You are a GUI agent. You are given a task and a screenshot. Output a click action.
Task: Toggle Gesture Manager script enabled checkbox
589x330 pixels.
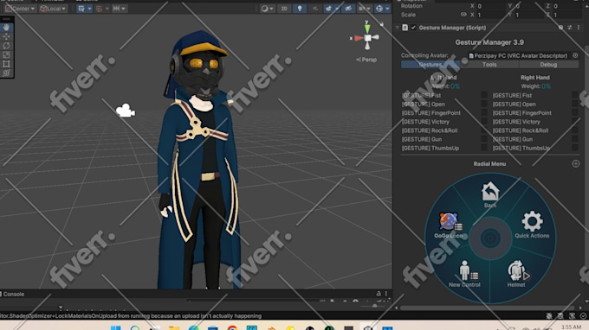(413, 28)
